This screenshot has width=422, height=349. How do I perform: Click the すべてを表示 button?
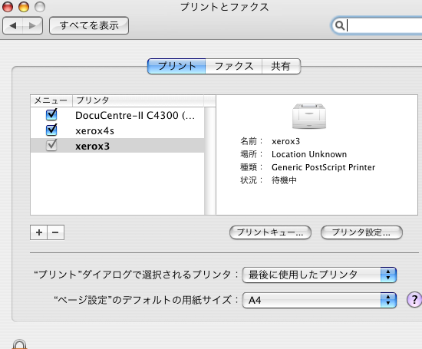click(89, 25)
